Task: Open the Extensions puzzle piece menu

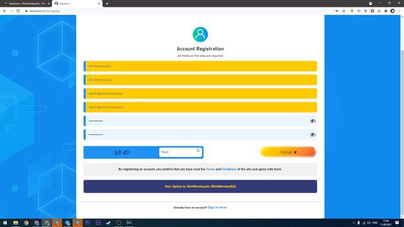Action: [386, 11]
